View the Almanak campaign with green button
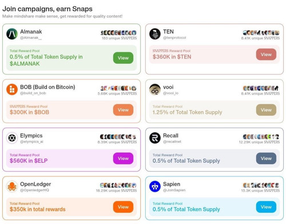286x224 pixels. (123, 58)
